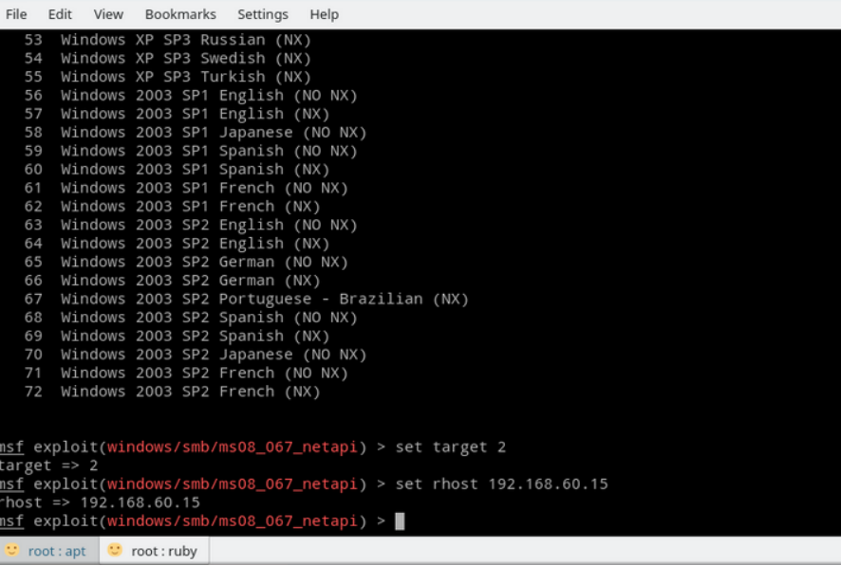Open the Settings menu

263,14
